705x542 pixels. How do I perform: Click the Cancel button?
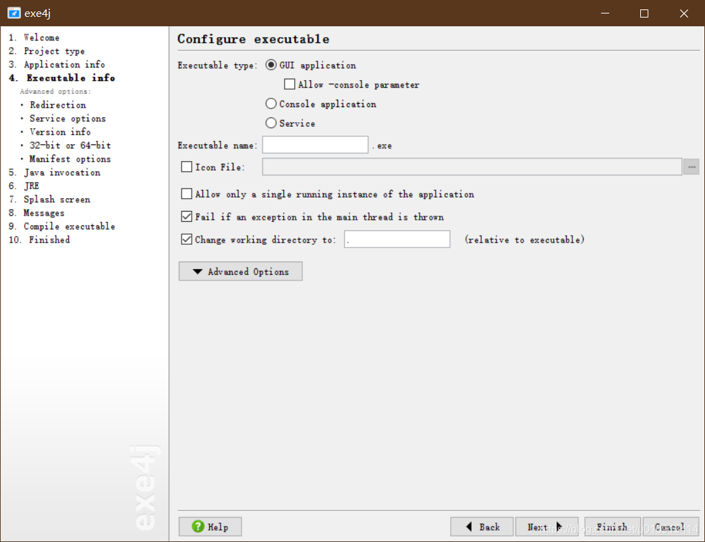tap(671, 526)
